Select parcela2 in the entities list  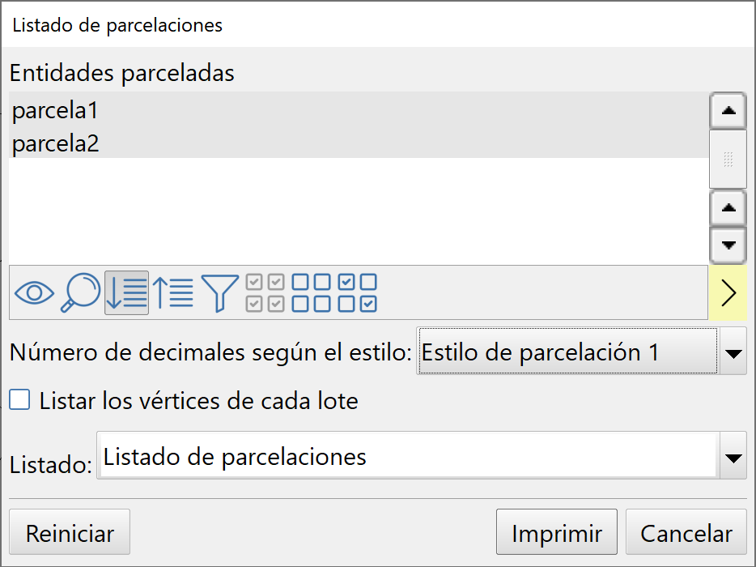(x=54, y=143)
